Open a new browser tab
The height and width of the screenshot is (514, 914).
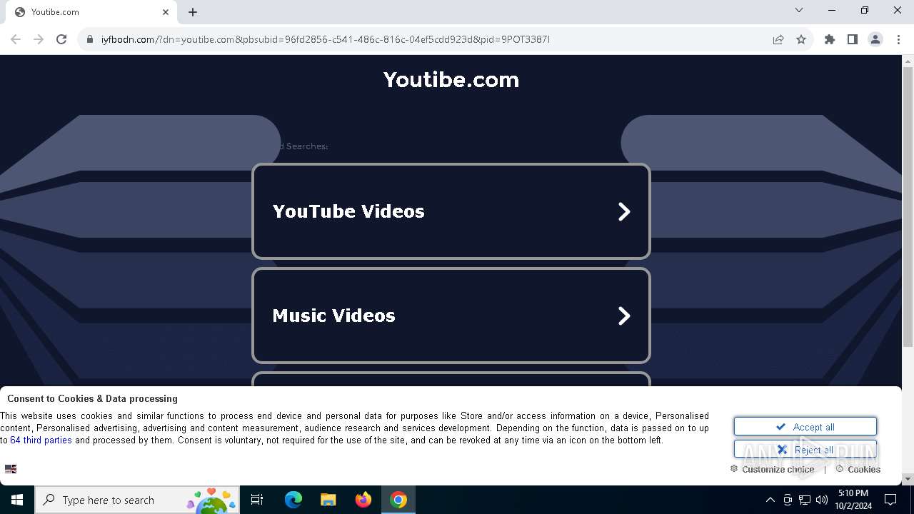[x=193, y=12]
